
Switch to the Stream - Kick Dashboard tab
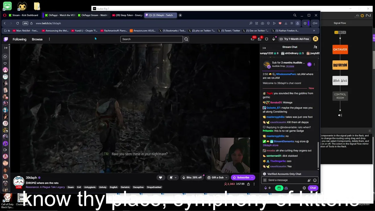[x=23, y=15]
